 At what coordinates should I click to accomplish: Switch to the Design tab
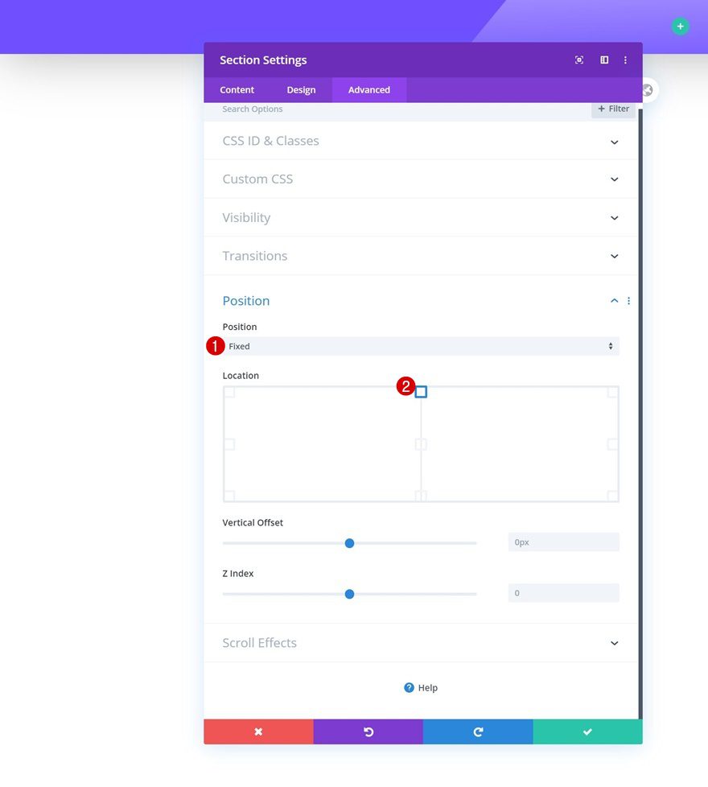coord(301,90)
